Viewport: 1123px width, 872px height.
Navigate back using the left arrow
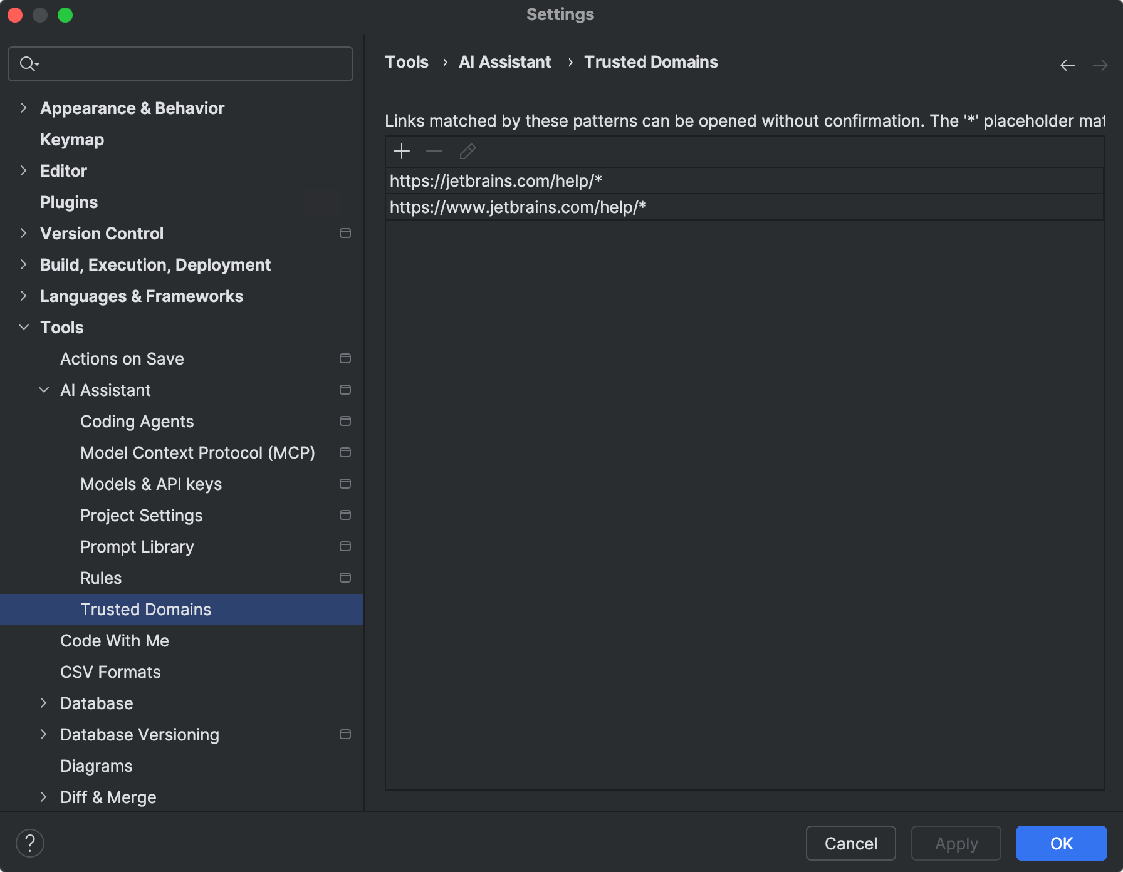pos(1067,65)
